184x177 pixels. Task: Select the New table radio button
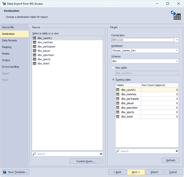pos(113,68)
